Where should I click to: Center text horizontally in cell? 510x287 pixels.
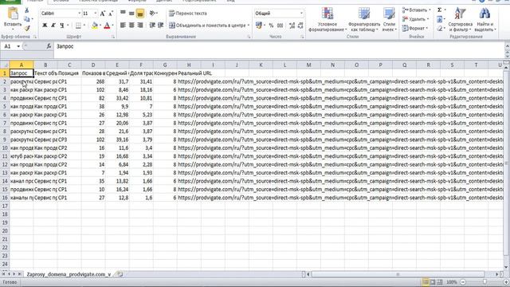tap(131, 26)
